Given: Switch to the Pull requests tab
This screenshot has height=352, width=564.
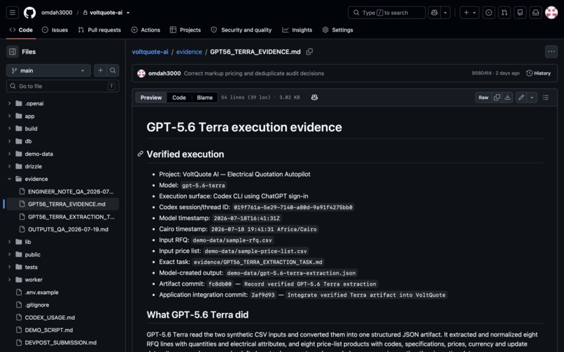Looking at the screenshot, I should [99, 30].
